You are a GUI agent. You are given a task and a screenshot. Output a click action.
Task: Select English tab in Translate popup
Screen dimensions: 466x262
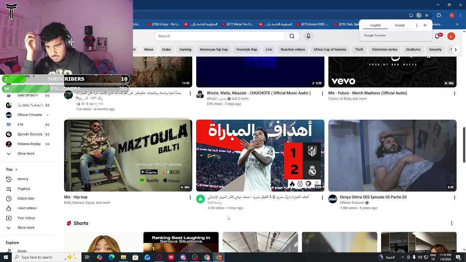click(375, 25)
